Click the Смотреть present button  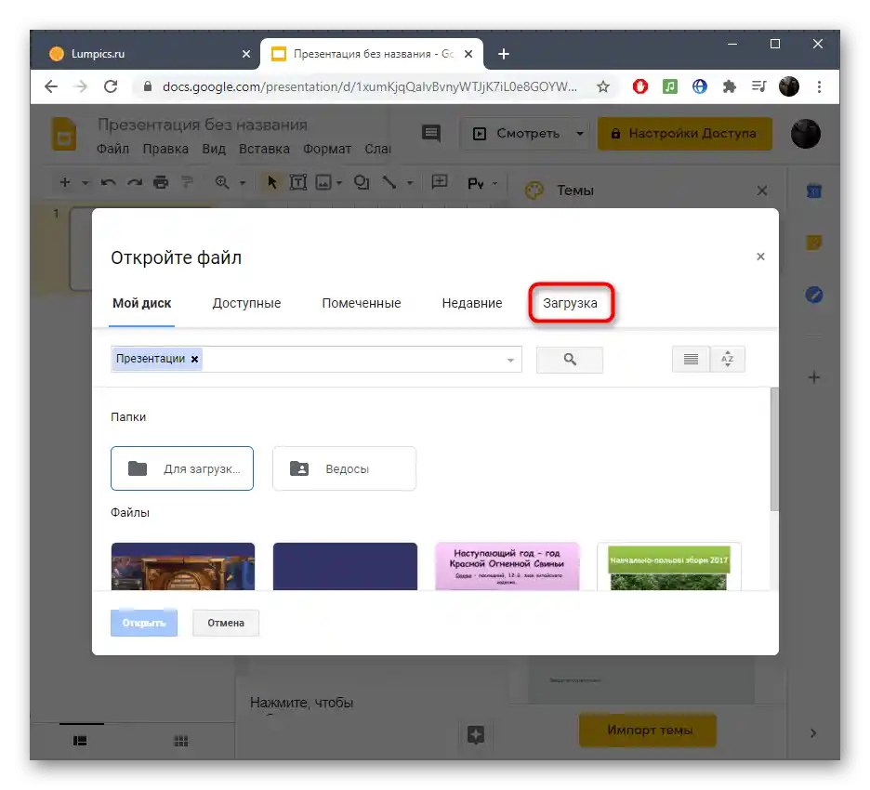(x=516, y=134)
